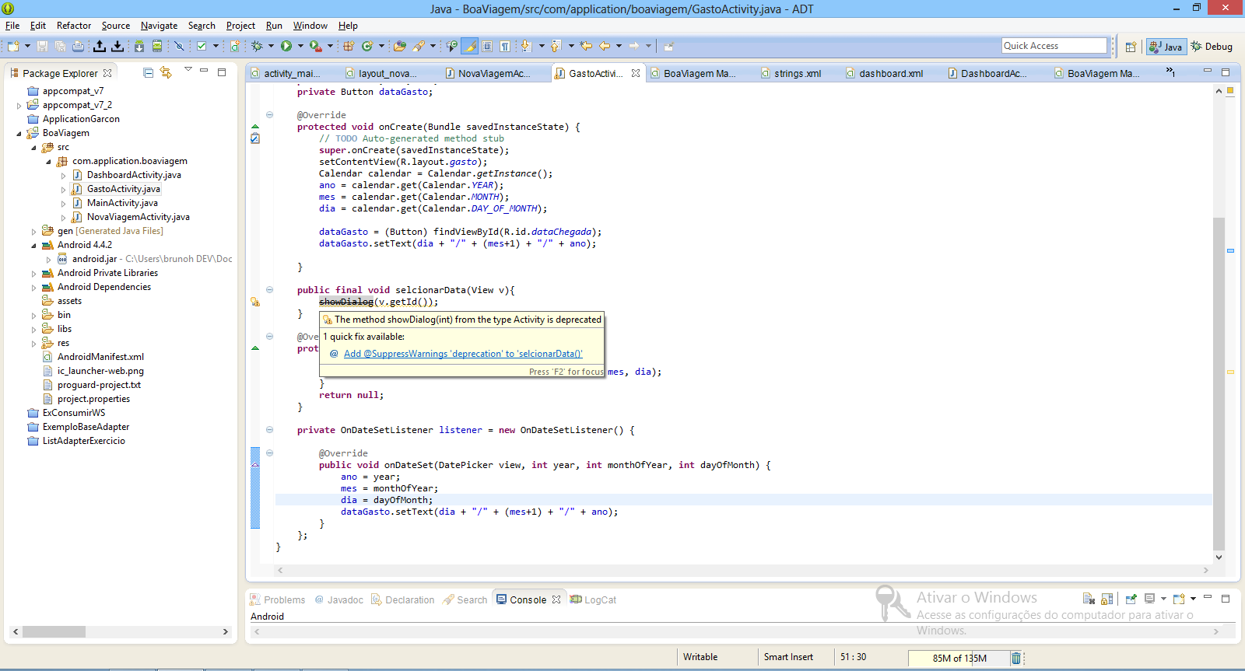This screenshot has width=1245, height=671.
Task: Open the Run button dropdown arrow
Action: [300, 46]
